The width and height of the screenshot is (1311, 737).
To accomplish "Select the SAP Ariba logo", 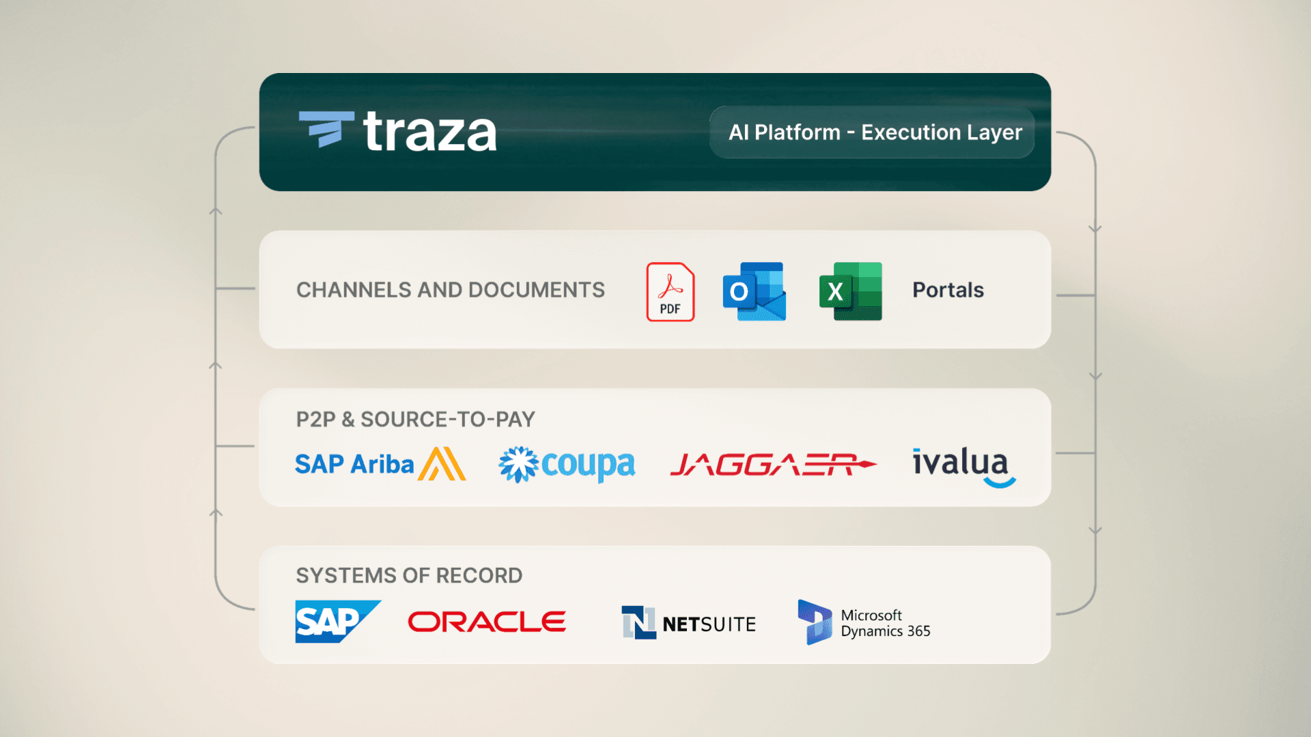I will (380, 464).
